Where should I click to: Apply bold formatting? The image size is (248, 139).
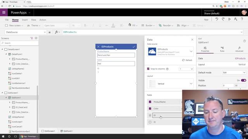tap(85, 25)
